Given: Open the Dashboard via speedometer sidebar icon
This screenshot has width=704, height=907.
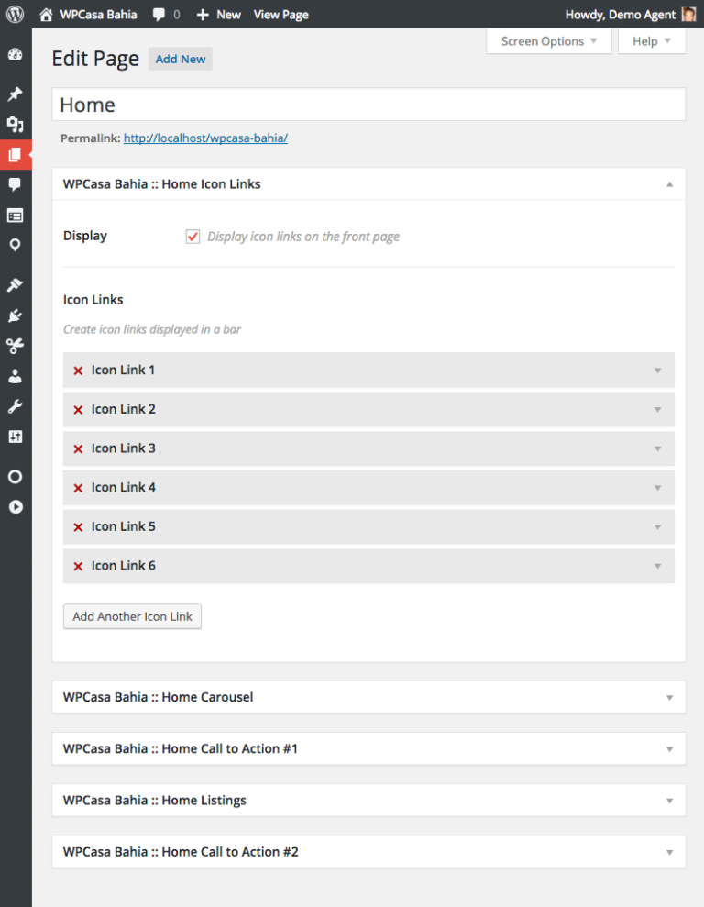Looking at the screenshot, I should coord(16,54).
